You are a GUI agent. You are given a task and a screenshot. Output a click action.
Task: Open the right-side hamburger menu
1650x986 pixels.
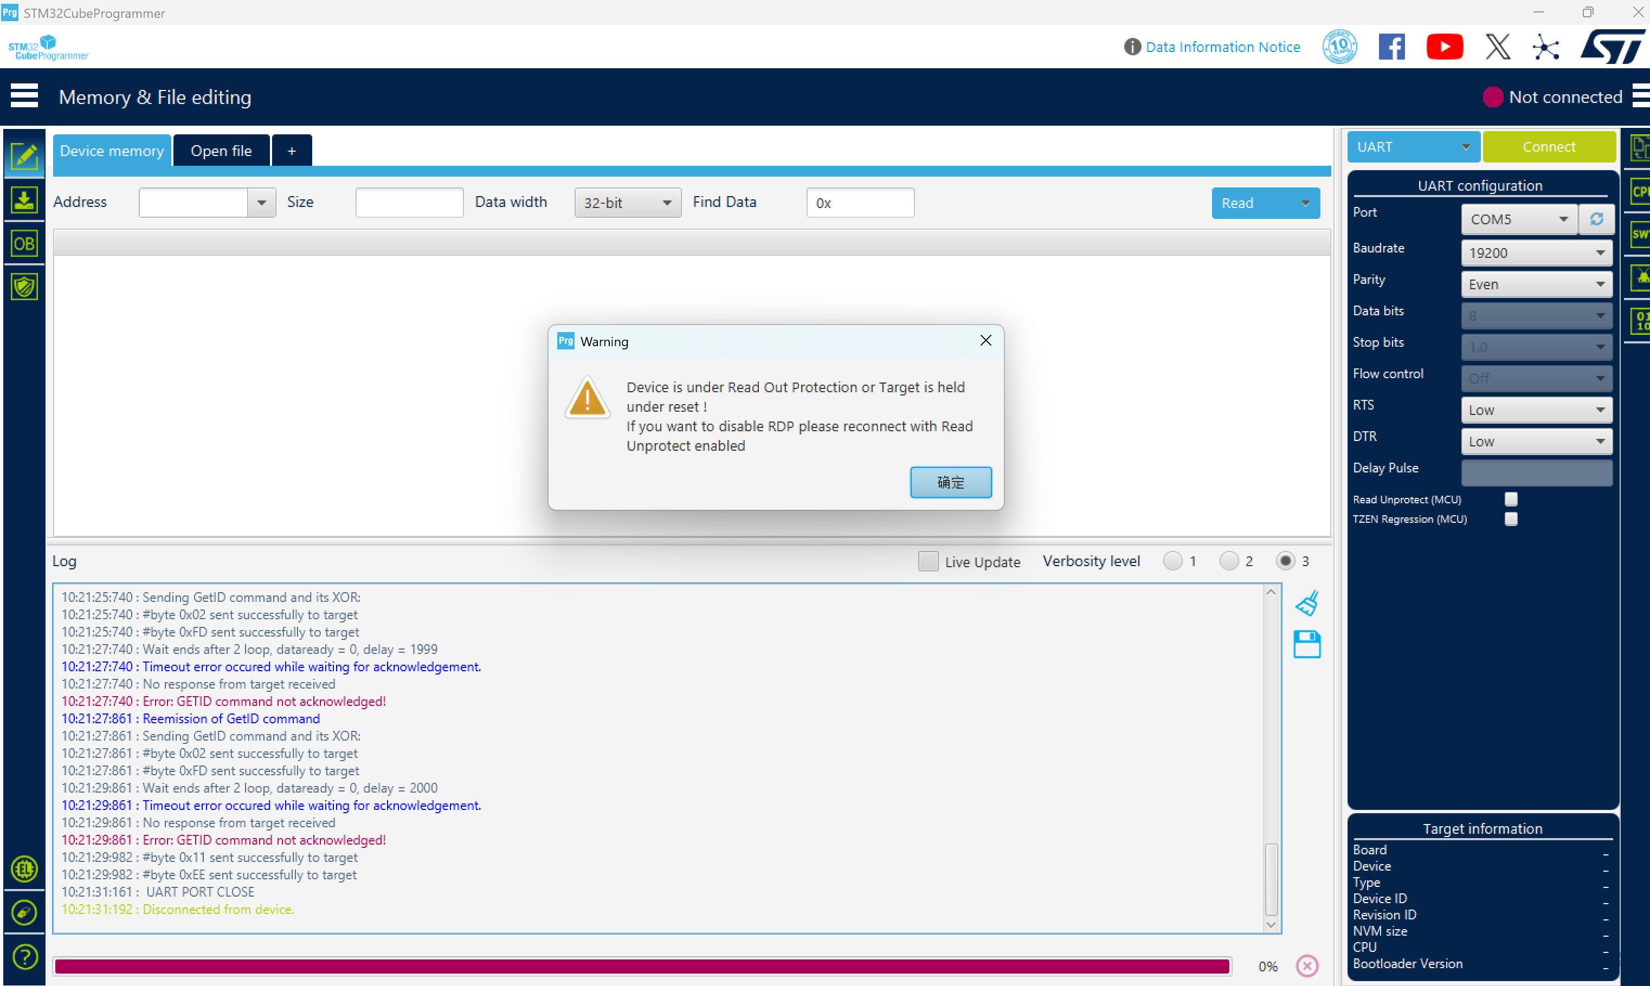point(1641,96)
